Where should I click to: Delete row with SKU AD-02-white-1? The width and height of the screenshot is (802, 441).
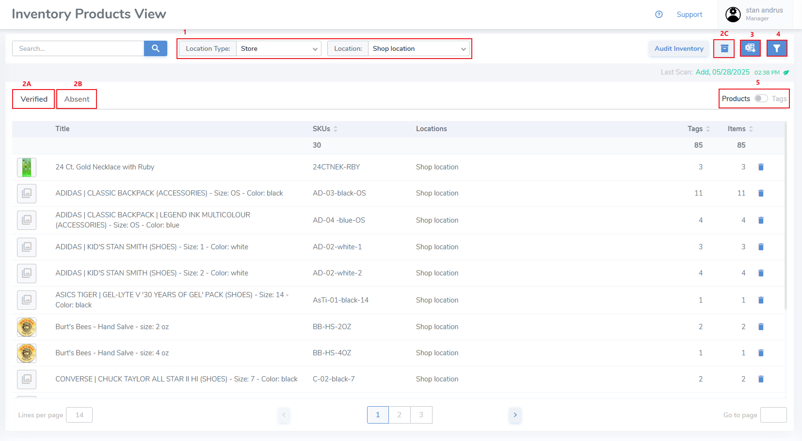761,247
